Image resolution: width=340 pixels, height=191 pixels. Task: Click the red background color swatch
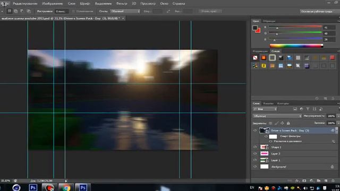coord(258,31)
